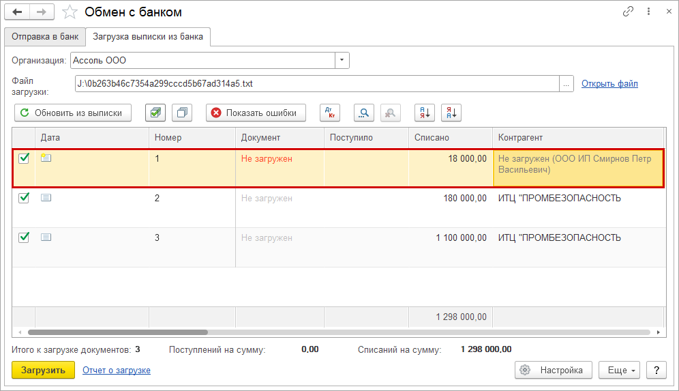679x391 pixels.
Task: Open the Дт/Кт postings icon
Action: (x=329, y=113)
